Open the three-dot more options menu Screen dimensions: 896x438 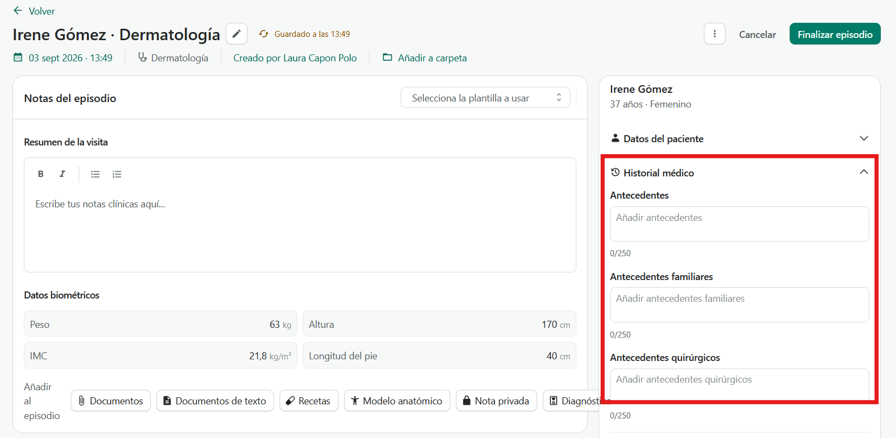click(x=715, y=34)
